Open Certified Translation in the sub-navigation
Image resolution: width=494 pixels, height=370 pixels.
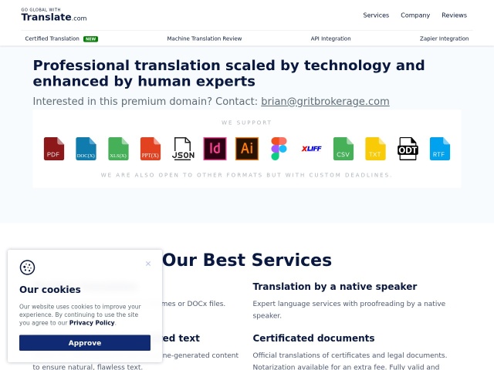tap(52, 39)
